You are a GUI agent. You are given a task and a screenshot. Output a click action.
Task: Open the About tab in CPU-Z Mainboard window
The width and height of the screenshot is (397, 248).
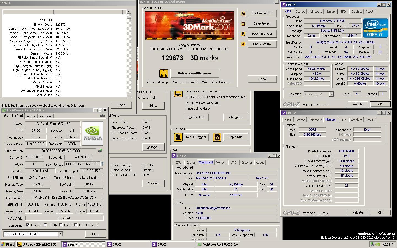(260, 163)
